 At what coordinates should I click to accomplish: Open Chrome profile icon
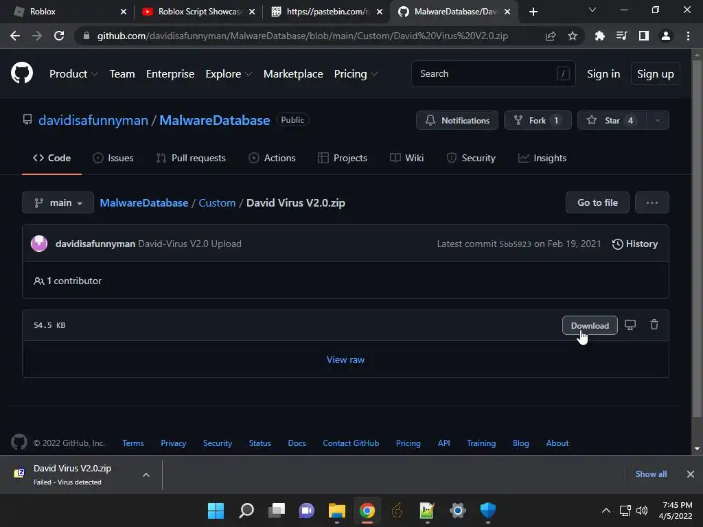666,36
